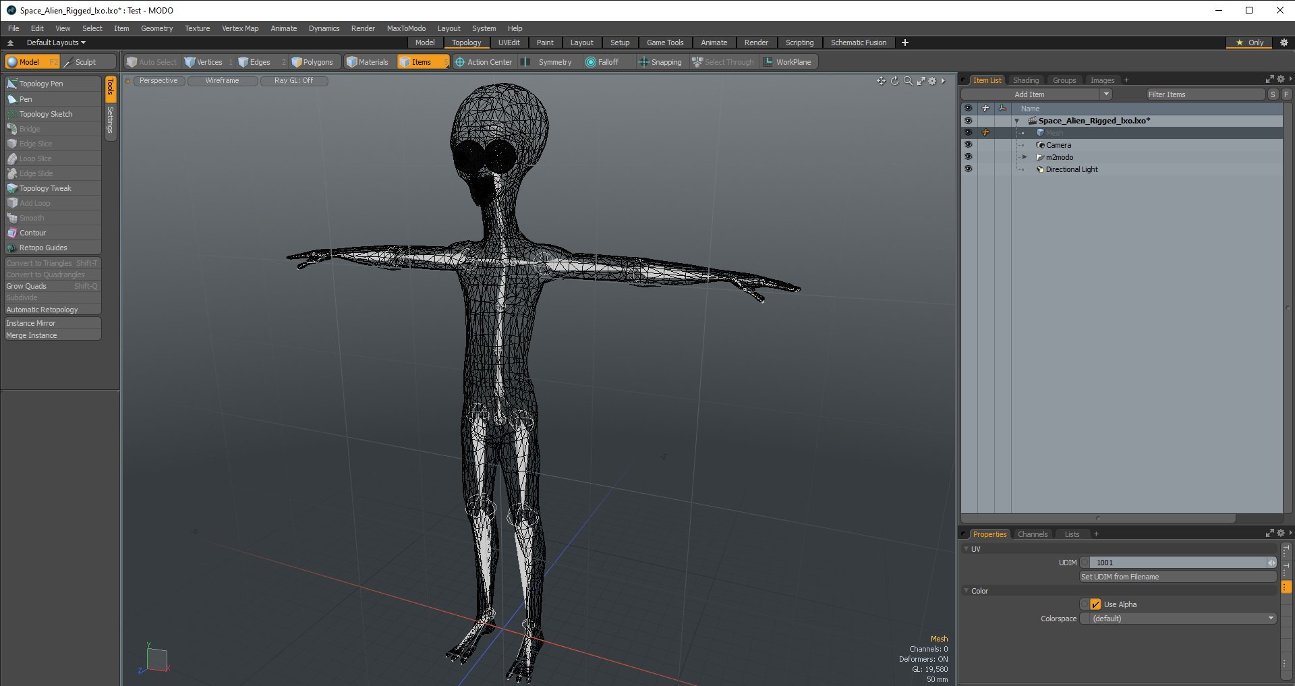The width and height of the screenshot is (1295, 686).
Task: Maximize the 3D viewport icon
Action: tap(921, 81)
